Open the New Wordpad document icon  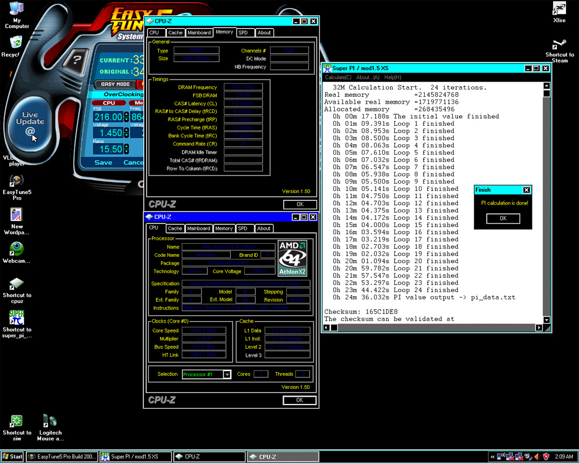coord(17,222)
